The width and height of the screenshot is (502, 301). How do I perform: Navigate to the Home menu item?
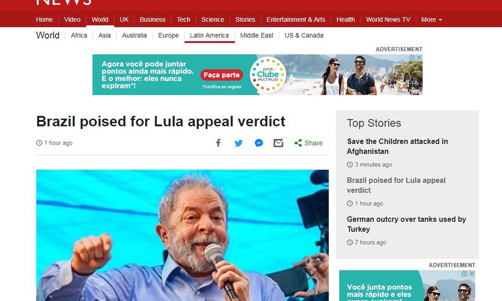(x=44, y=19)
